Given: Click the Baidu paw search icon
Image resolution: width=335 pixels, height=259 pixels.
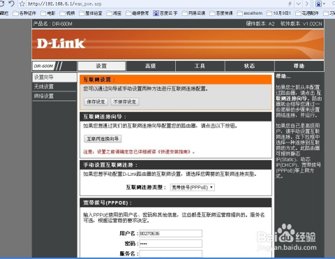Looking at the screenshot, I should point(318,3).
